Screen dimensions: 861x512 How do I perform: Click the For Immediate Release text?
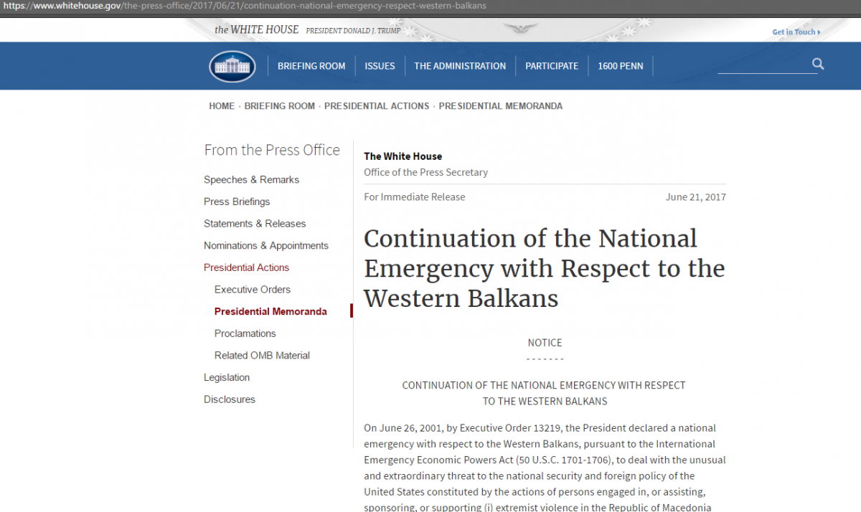(x=414, y=197)
